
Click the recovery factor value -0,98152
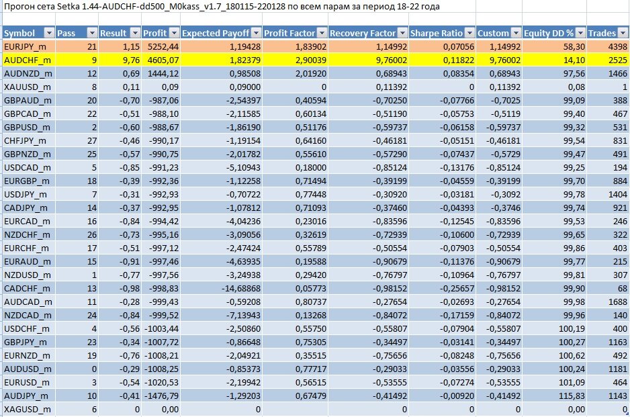point(390,289)
